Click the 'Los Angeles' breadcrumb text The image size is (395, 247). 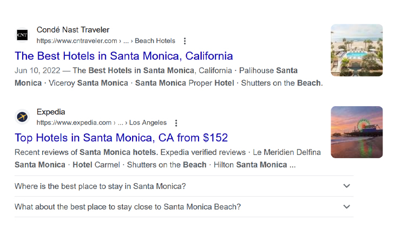(x=148, y=123)
